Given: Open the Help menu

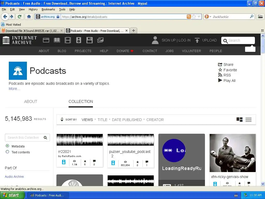Looking at the screenshot, I should [x=72, y=9].
